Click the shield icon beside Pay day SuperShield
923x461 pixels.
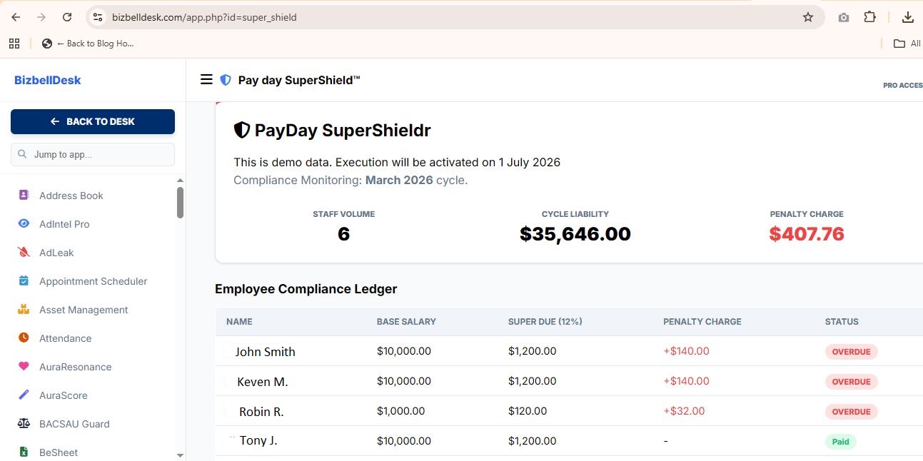226,80
